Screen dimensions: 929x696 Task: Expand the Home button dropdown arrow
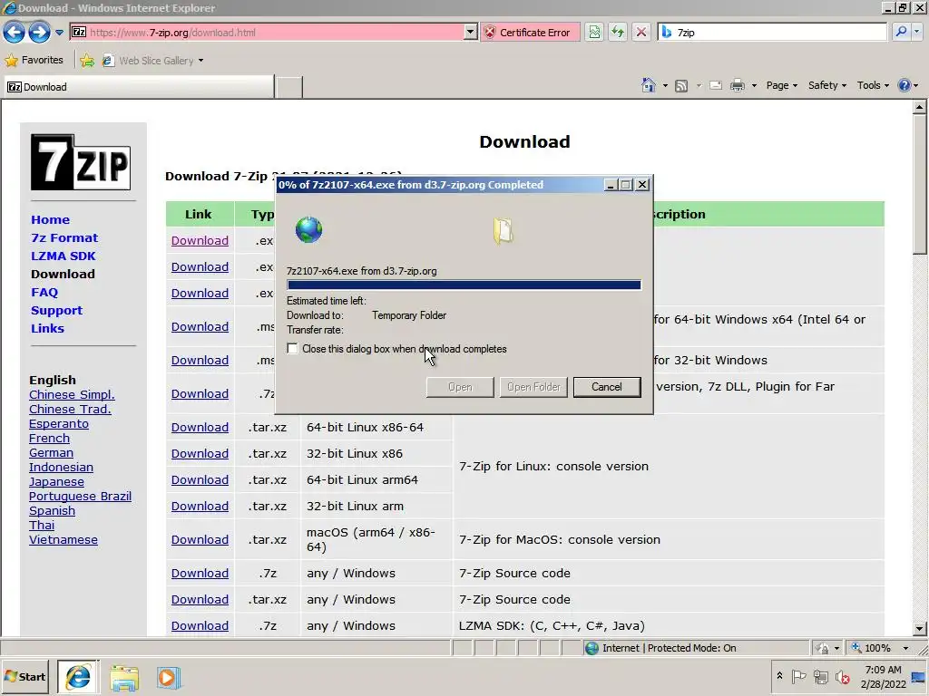pyautogui.click(x=665, y=86)
